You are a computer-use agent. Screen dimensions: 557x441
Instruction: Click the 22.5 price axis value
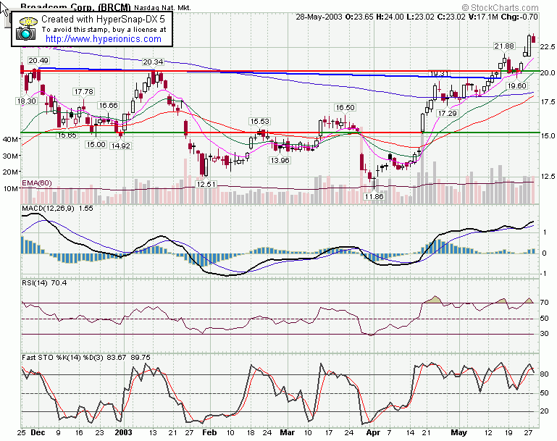[x=548, y=47]
